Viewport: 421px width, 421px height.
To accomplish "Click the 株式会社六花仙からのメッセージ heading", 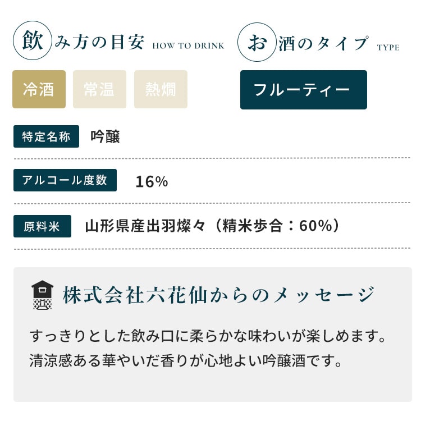I will tap(218, 295).
